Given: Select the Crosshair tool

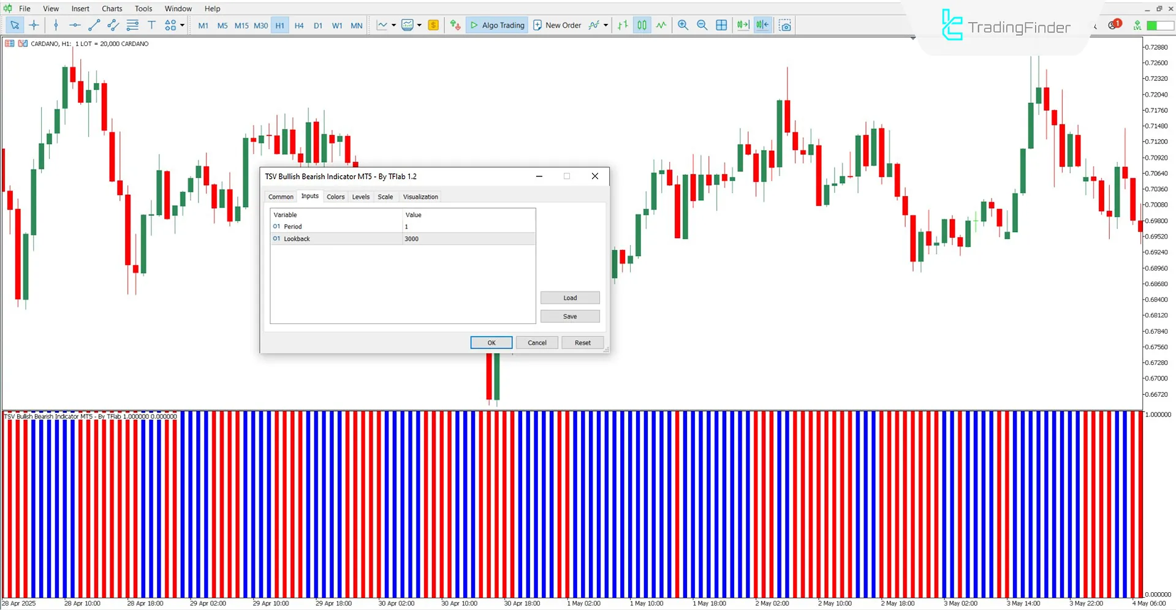Looking at the screenshot, I should 34,25.
